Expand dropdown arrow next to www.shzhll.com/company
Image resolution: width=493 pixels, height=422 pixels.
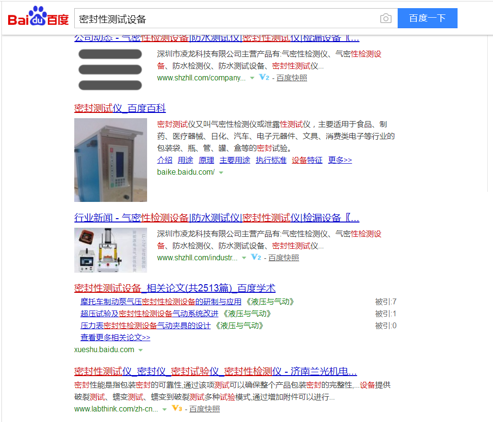point(252,78)
